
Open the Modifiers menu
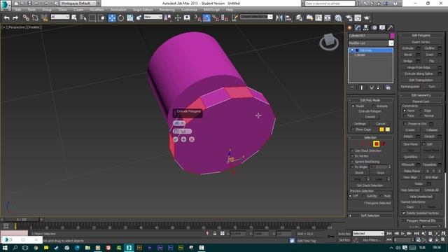(97, 10)
